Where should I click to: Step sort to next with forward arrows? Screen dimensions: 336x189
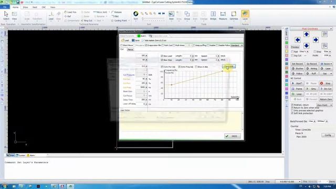pyautogui.click(x=163, y=13)
